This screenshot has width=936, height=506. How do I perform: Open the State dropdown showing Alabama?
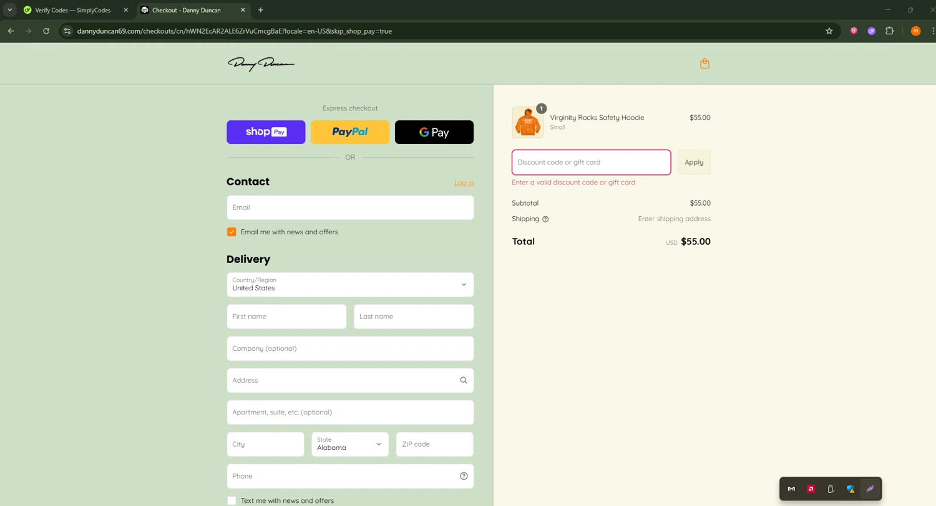point(350,444)
